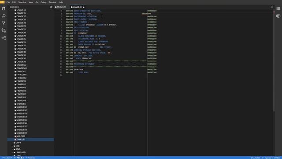This screenshot has width=282, height=159.
Task: Click the outline list icon in right sidebar
Action: tap(278, 8)
